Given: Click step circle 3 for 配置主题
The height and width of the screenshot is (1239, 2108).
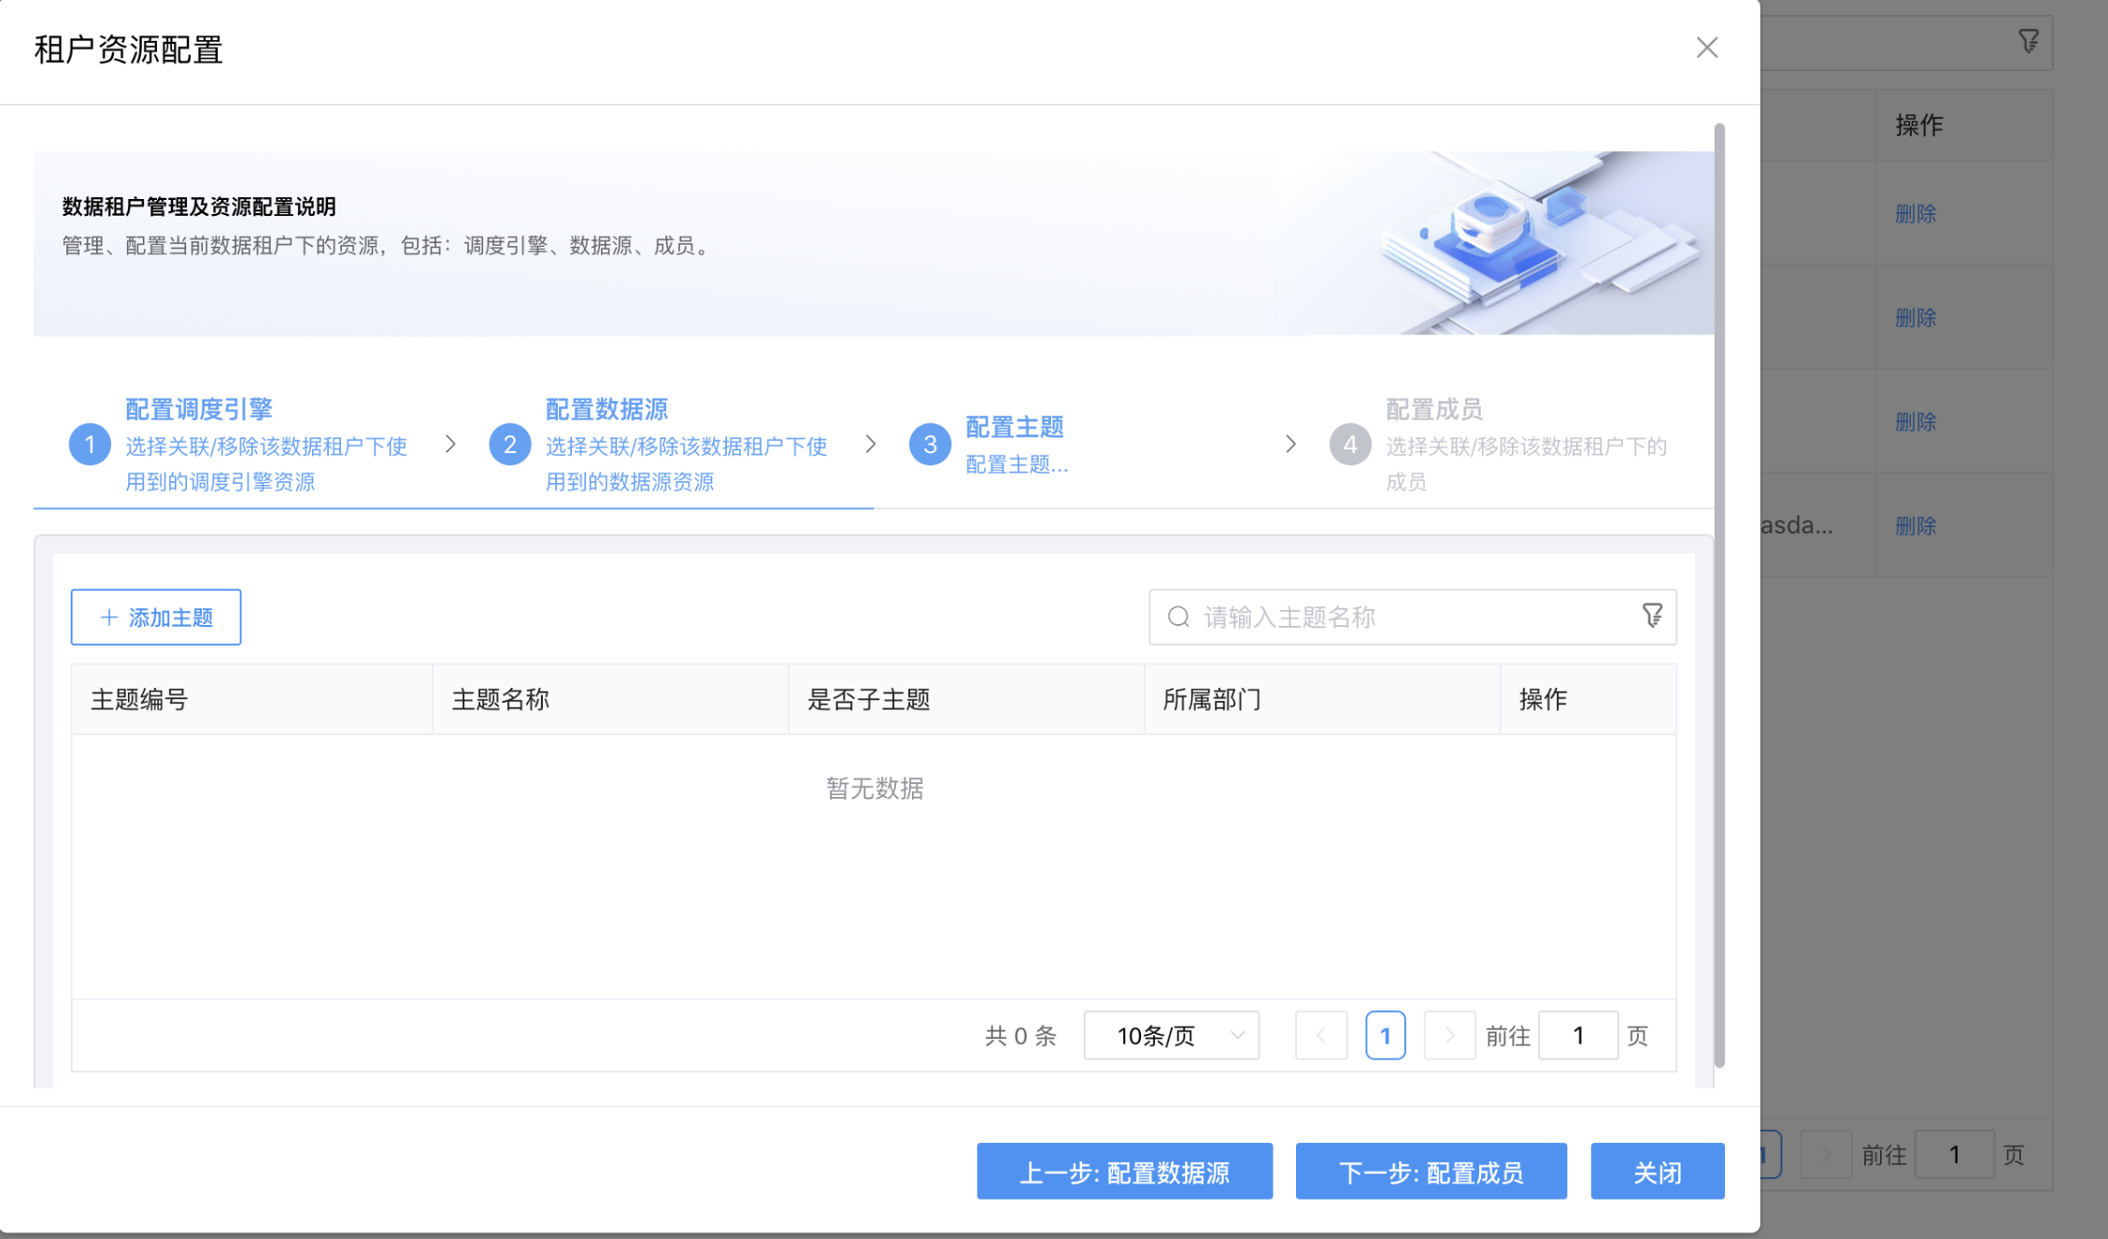Looking at the screenshot, I should point(930,444).
